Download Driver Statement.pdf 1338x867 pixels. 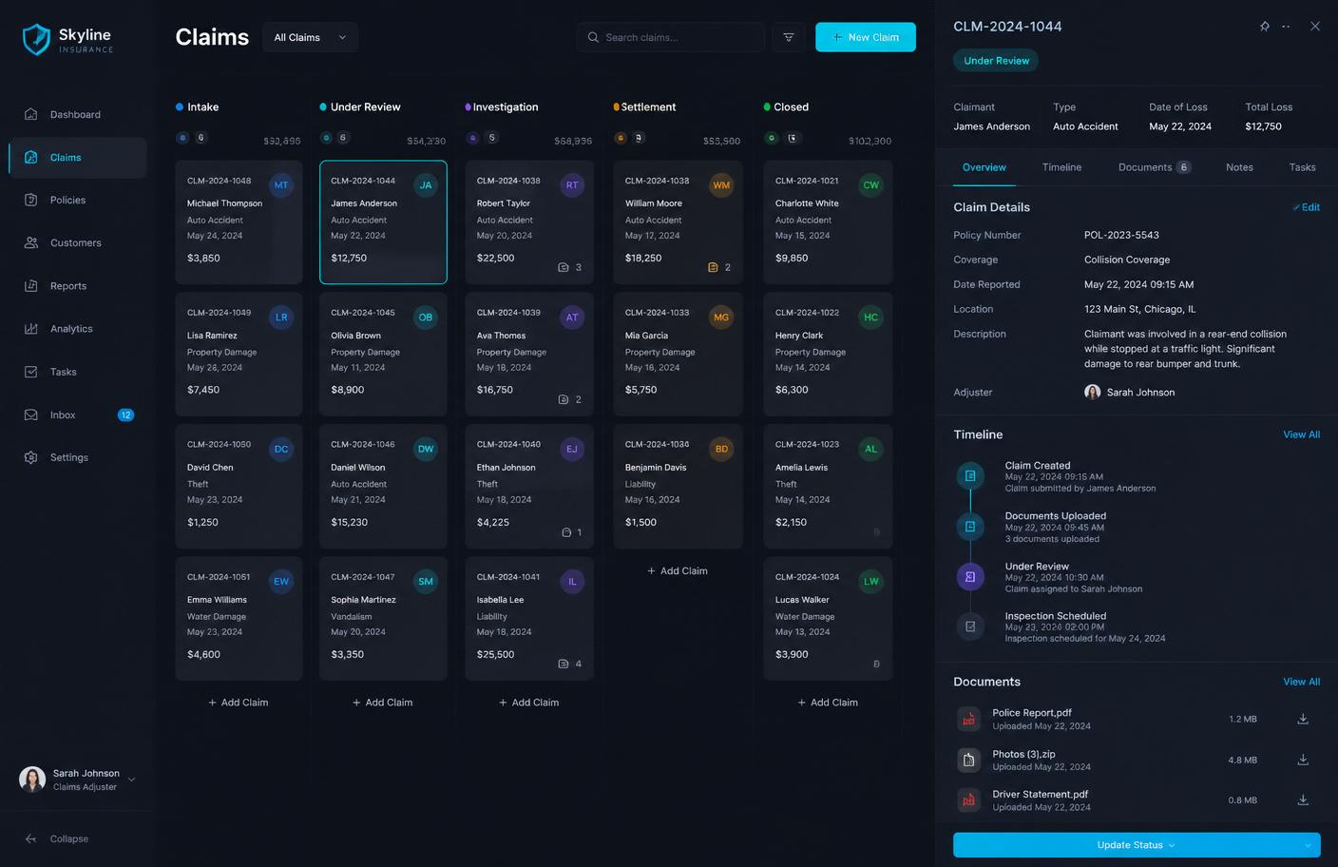1303,800
